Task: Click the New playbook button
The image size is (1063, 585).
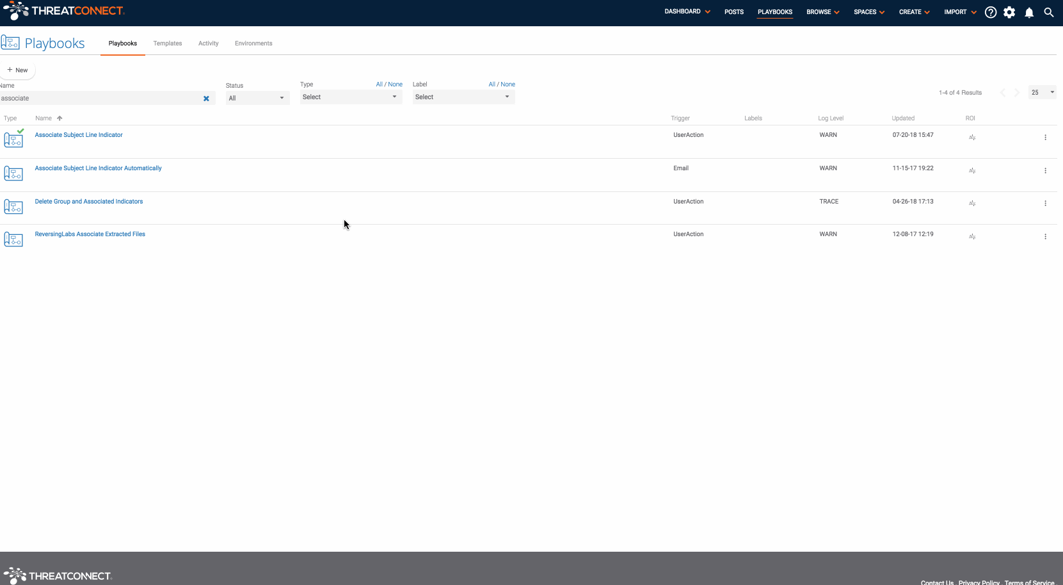Action: [18, 70]
